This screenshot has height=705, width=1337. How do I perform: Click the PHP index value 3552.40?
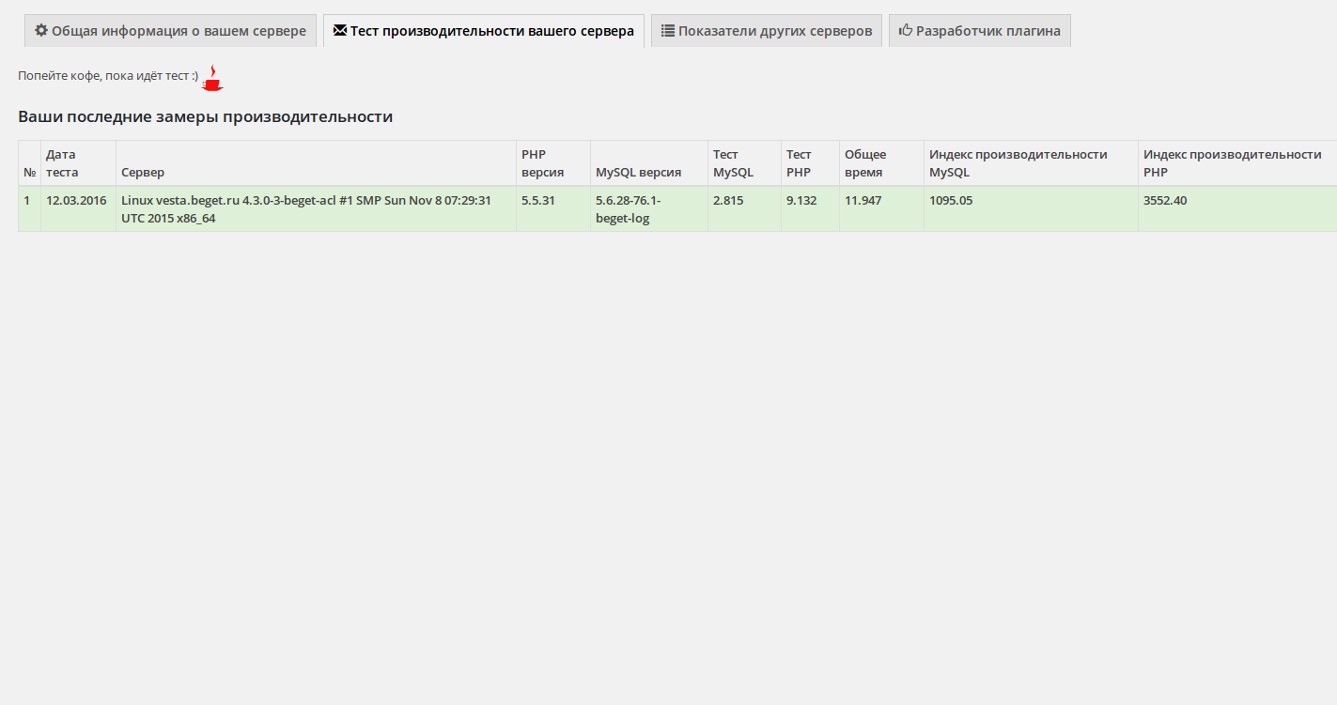click(1165, 200)
